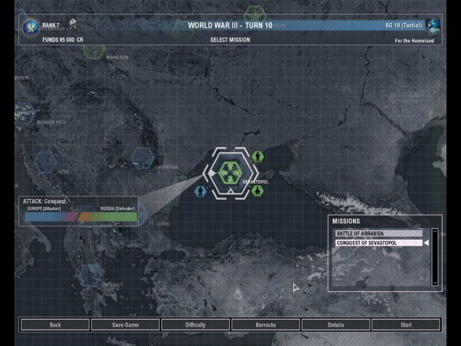Viewport: 461px width, 346px height.
Task: Click the blue infantry hexagon icon
Action: tap(200, 192)
